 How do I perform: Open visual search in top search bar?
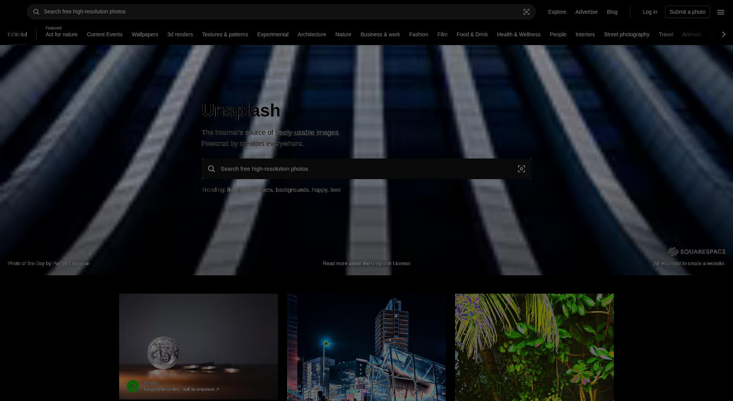click(x=526, y=12)
